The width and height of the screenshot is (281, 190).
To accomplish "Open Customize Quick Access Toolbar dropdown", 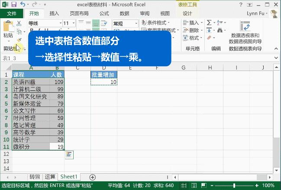I will (45, 5).
